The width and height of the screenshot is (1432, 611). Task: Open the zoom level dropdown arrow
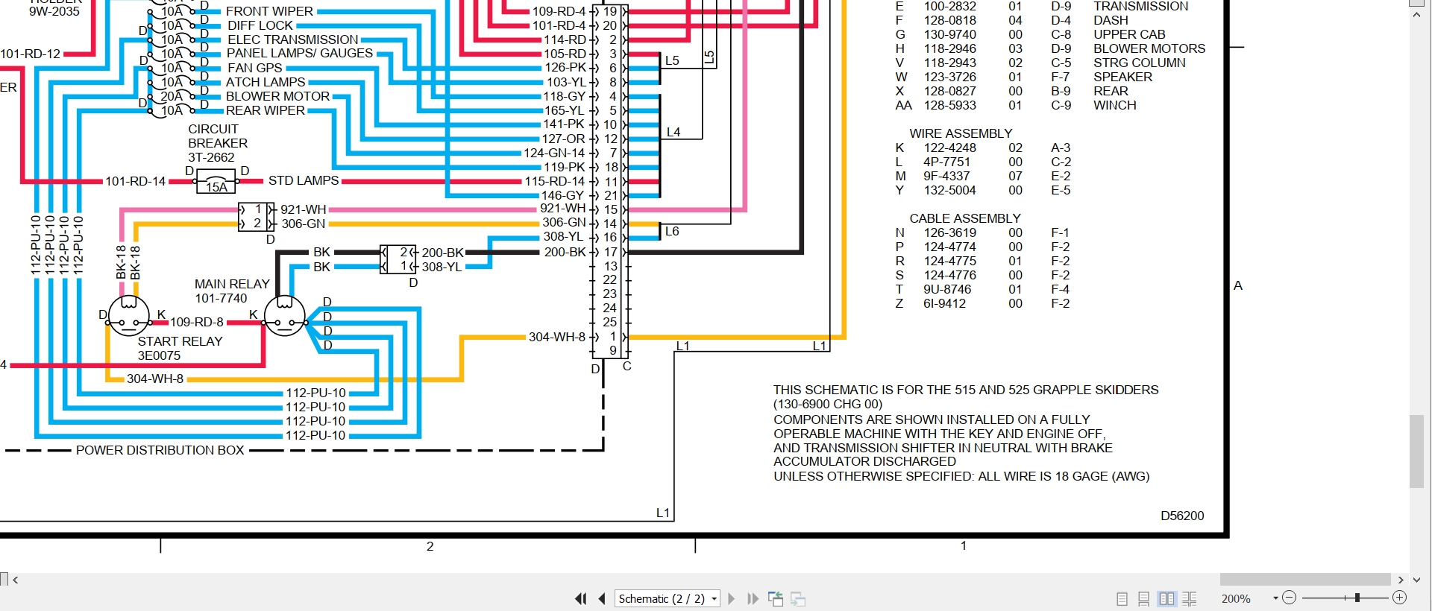click(x=1275, y=598)
